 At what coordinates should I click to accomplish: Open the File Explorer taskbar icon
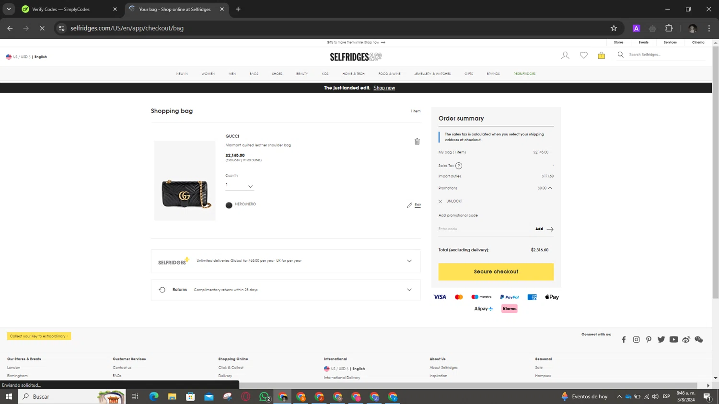click(172, 396)
